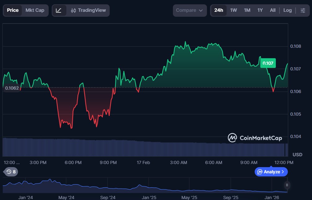Expand the Analyze button chevron
312x200 pixels.
[283, 172]
